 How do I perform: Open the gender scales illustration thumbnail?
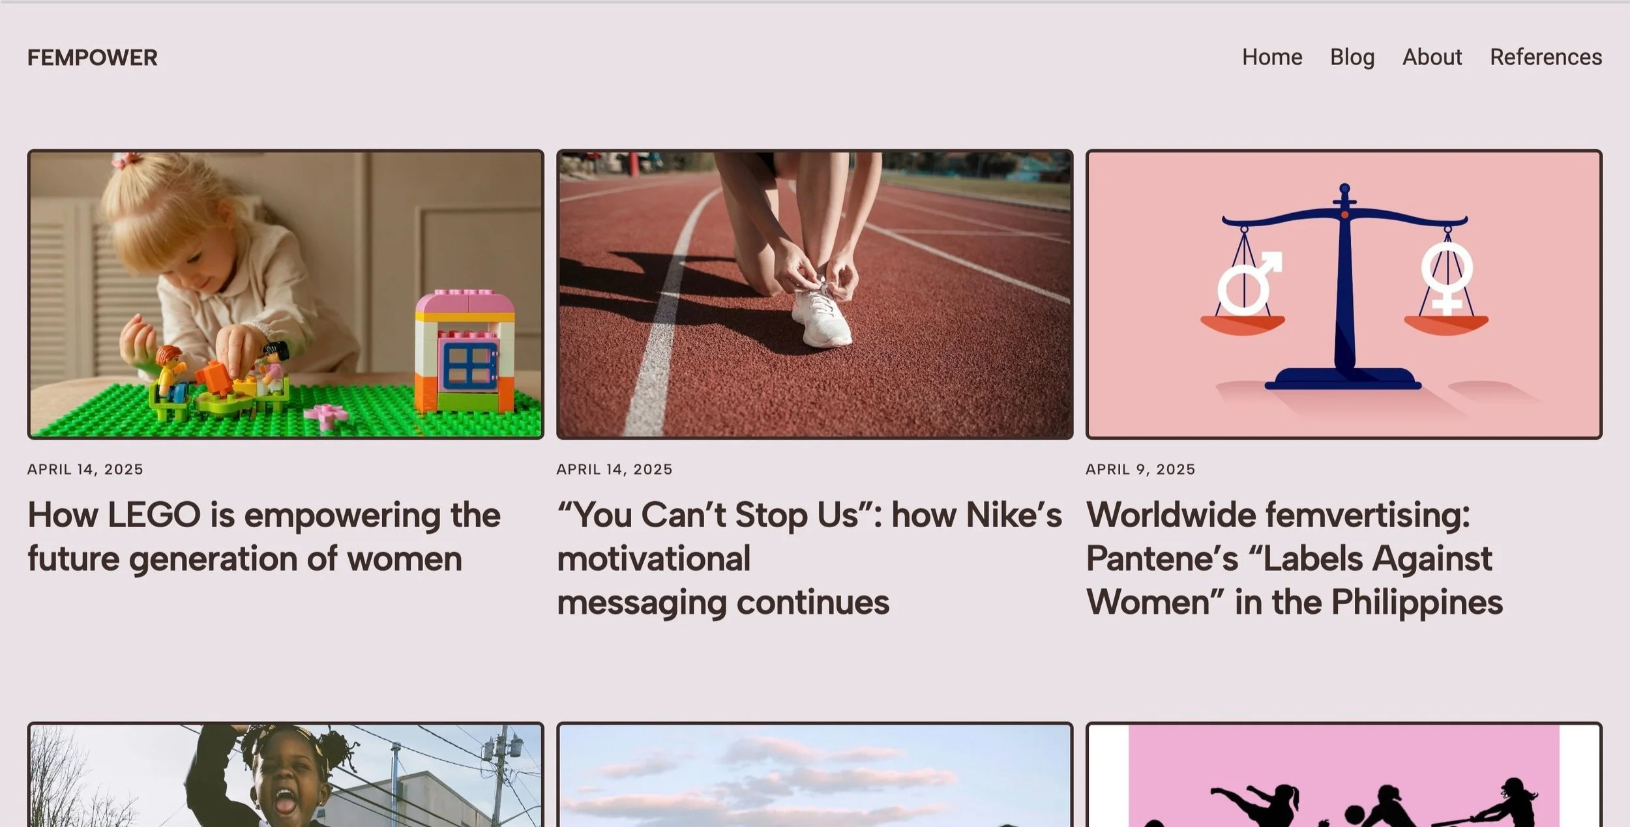pos(1344,294)
